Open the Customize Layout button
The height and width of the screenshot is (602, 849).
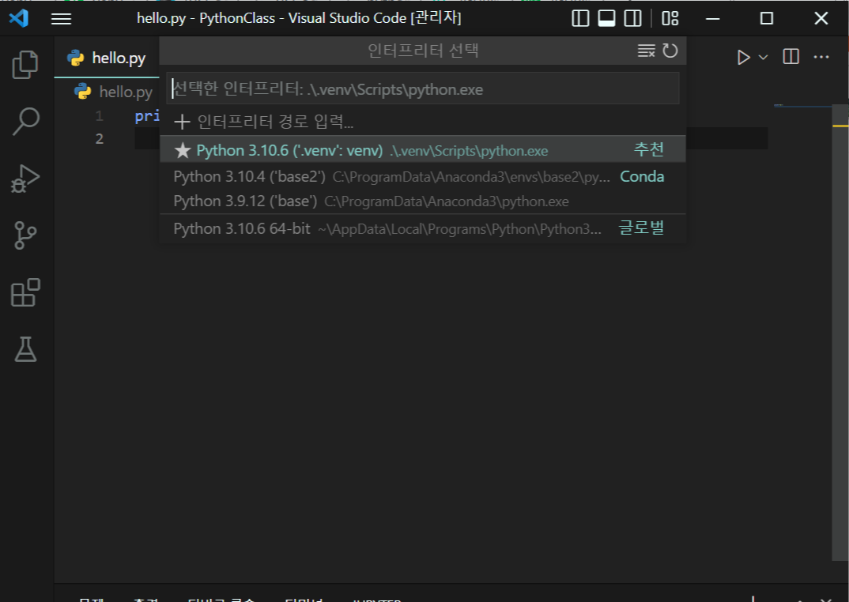coord(670,18)
